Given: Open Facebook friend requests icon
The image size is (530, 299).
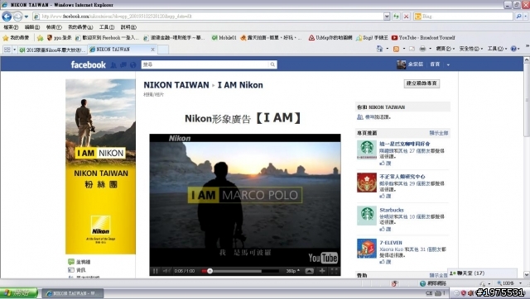Looking at the screenshot, I should (113, 64).
